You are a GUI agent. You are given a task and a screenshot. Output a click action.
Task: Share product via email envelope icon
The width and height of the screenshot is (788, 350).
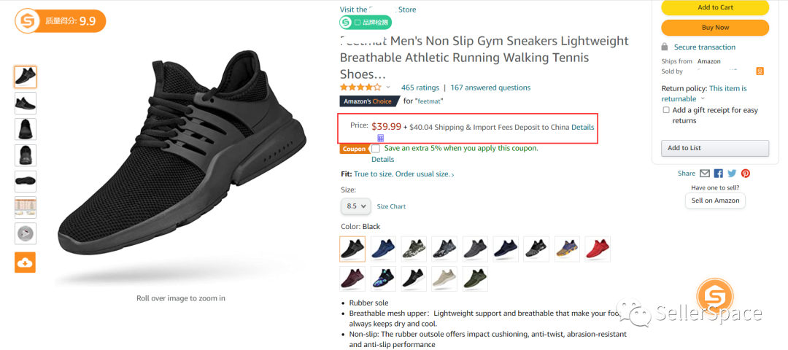705,174
